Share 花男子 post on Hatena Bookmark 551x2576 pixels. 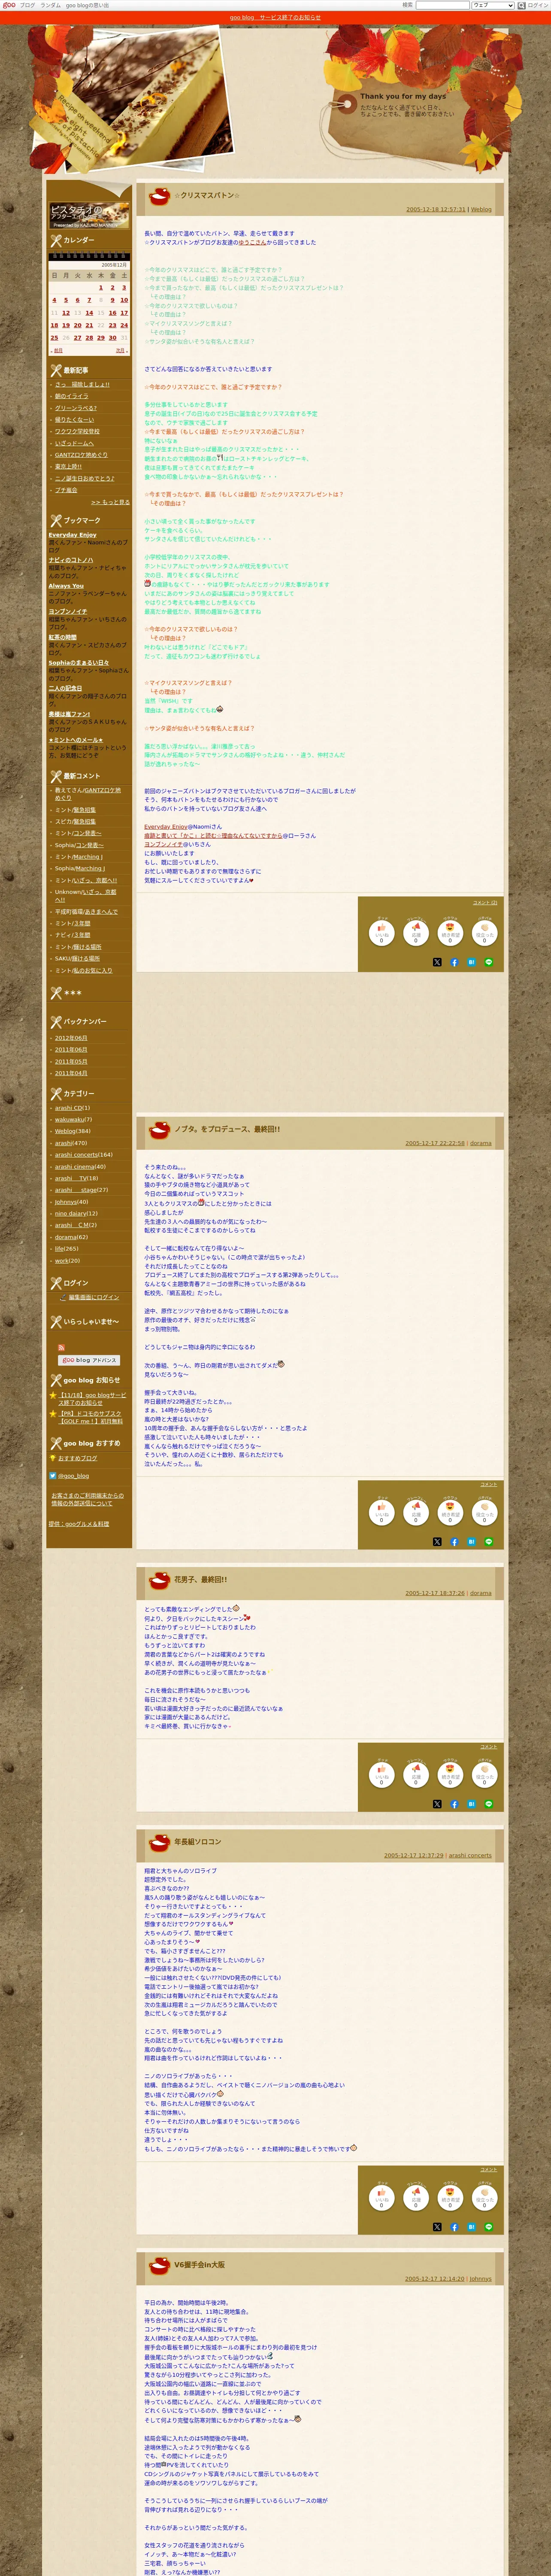[x=471, y=1804]
